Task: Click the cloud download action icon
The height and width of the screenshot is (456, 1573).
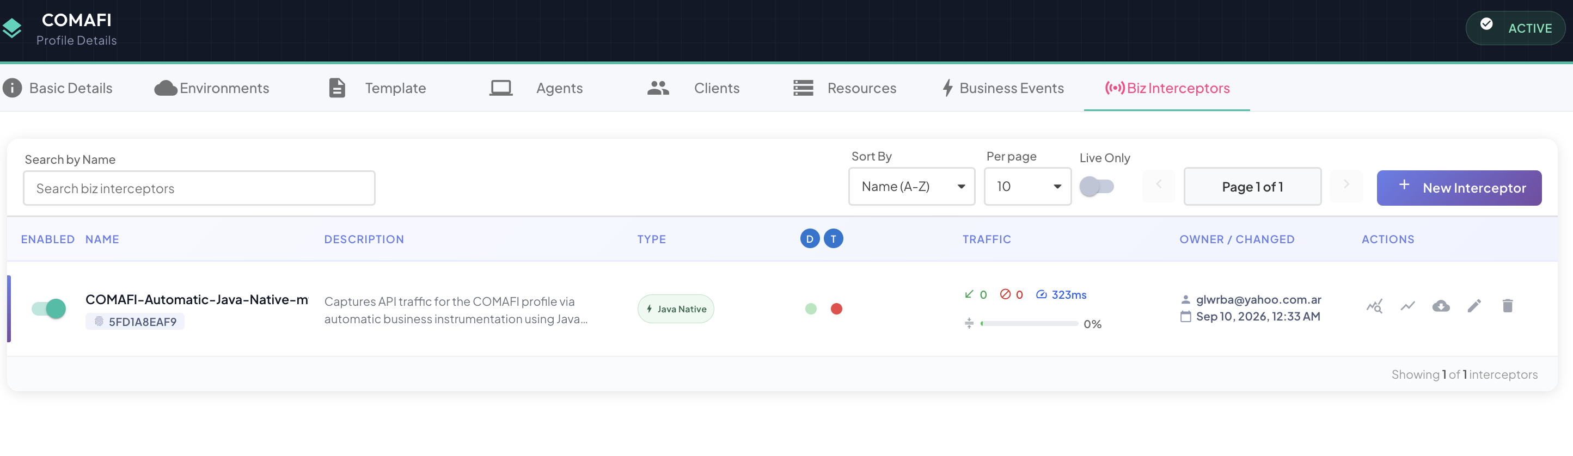Action: coord(1441,306)
